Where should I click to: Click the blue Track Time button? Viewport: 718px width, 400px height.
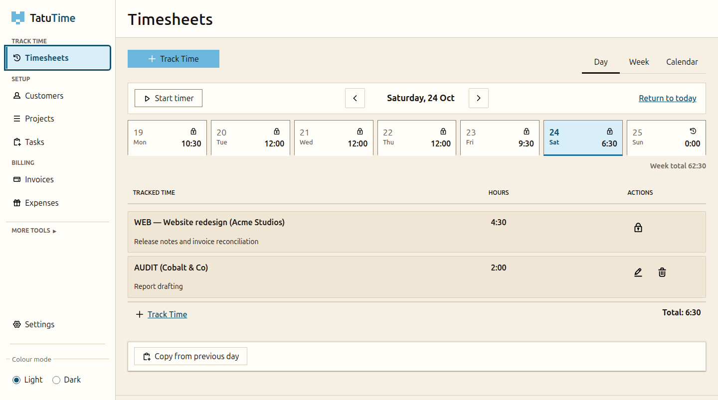point(174,59)
